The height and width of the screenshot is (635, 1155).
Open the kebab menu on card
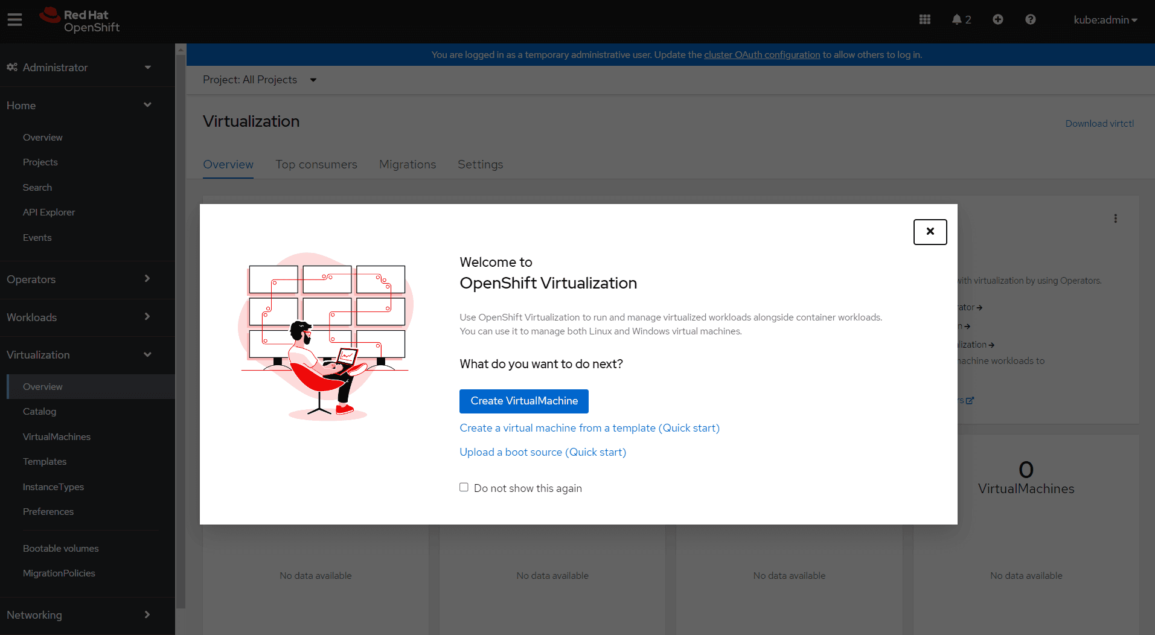click(1115, 219)
